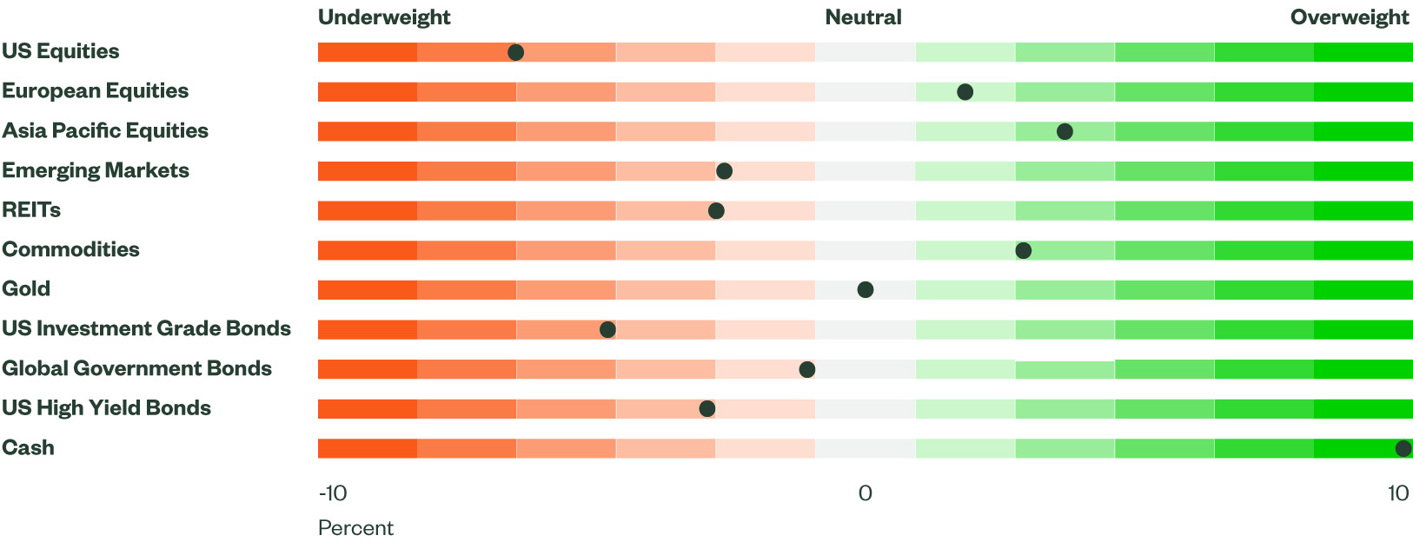Image resolution: width=1413 pixels, height=542 pixels.
Task: Click the European Equities marker dot
Action: (965, 92)
